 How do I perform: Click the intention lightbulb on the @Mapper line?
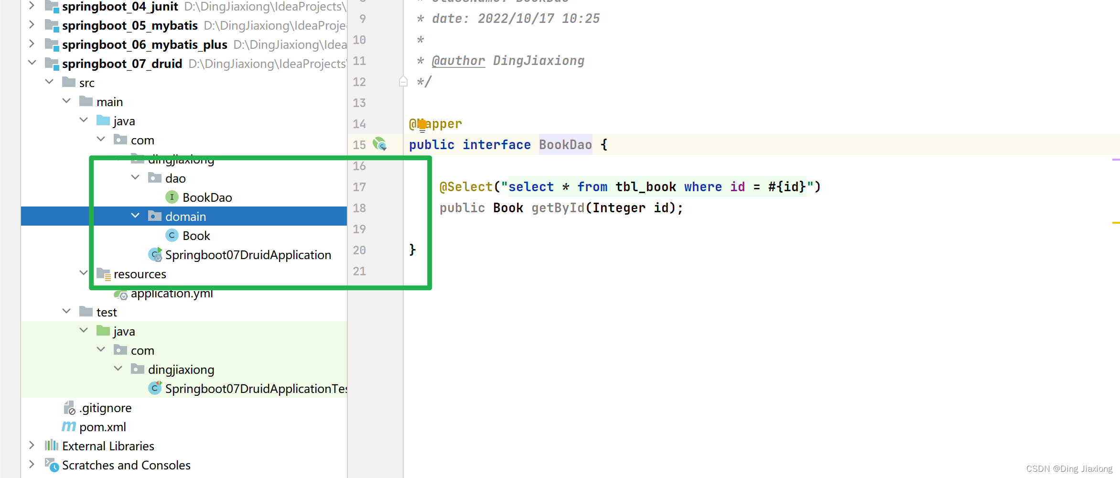point(422,125)
